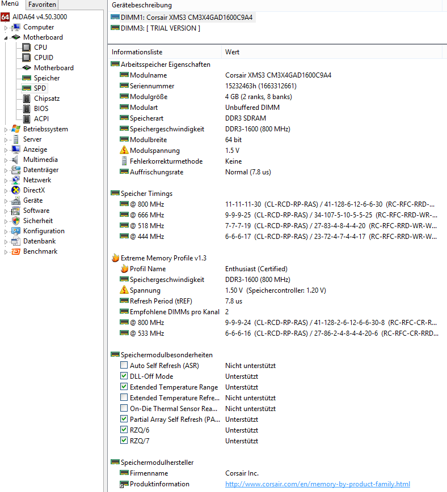The image size is (447, 492).
Task: Expand the Benchmark tree node
Action: point(6,252)
